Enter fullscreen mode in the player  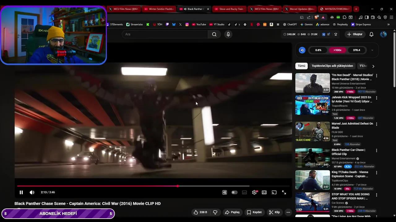pos(284,192)
